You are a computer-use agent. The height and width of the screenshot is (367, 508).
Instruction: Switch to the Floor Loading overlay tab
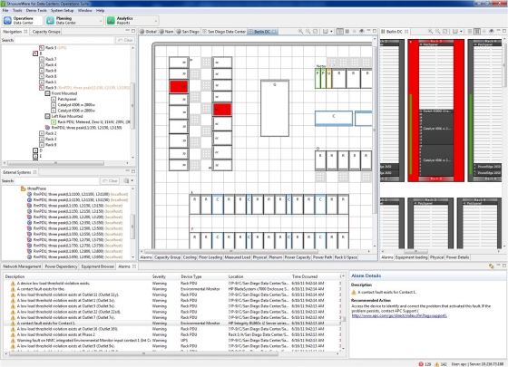pyautogui.click(x=210, y=257)
